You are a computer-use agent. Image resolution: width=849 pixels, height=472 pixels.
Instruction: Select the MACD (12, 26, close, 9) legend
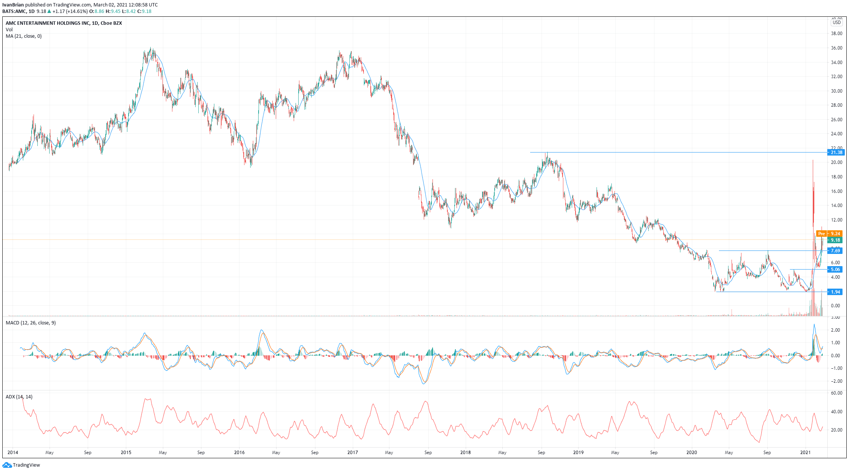(x=31, y=323)
